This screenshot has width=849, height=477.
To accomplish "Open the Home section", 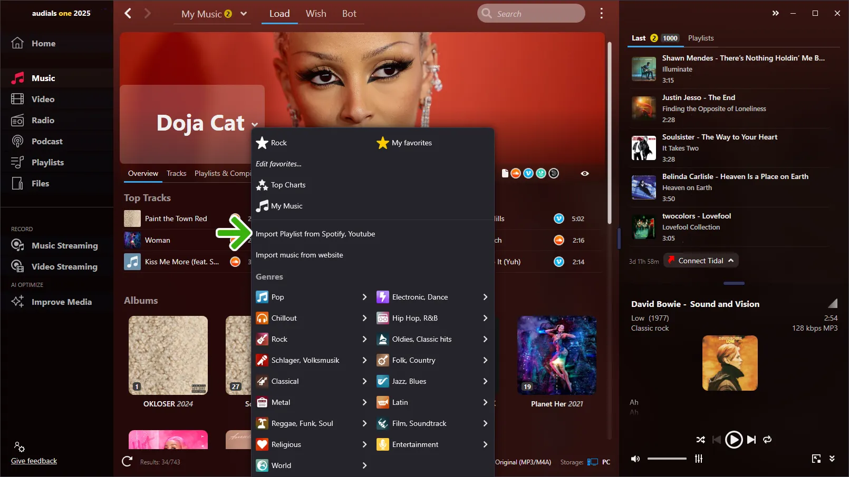I will (x=43, y=44).
